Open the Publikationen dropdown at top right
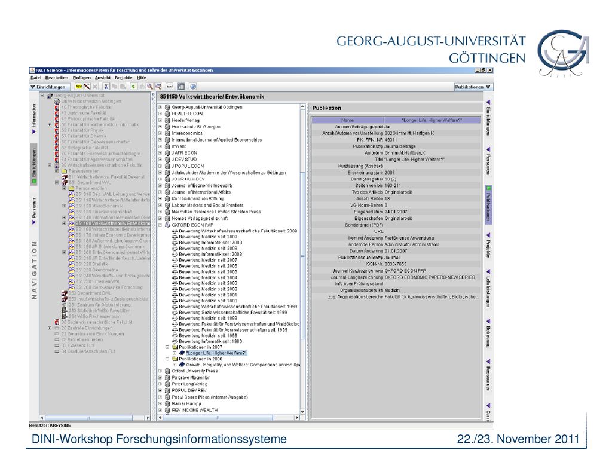Image resolution: width=612 pixels, height=459 pixels. click(x=472, y=87)
